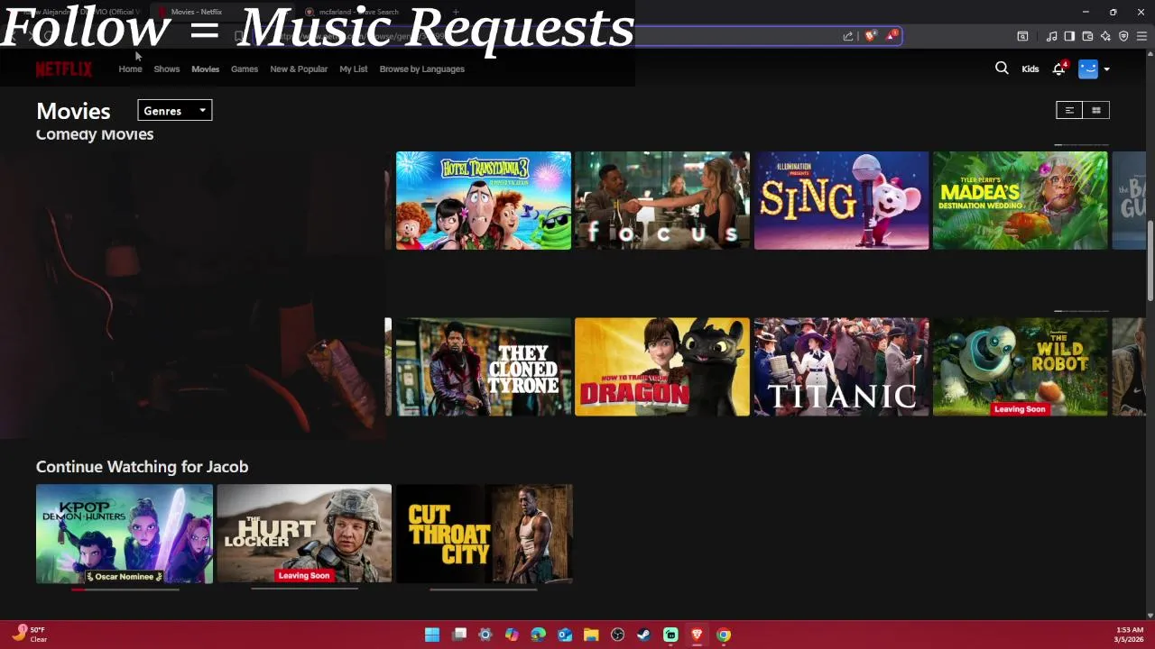The width and height of the screenshot is (1155, 649).
Task: Click Cut Throat City progress bar
Action: (484, 590)
